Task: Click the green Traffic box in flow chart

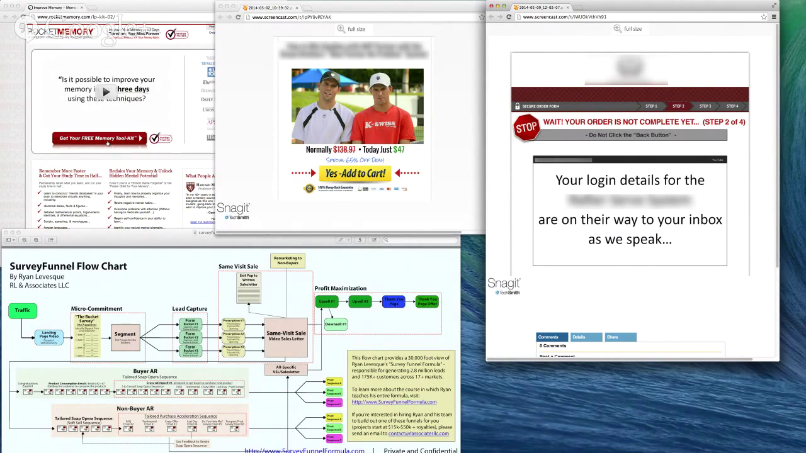Action: tap(23, 310)
